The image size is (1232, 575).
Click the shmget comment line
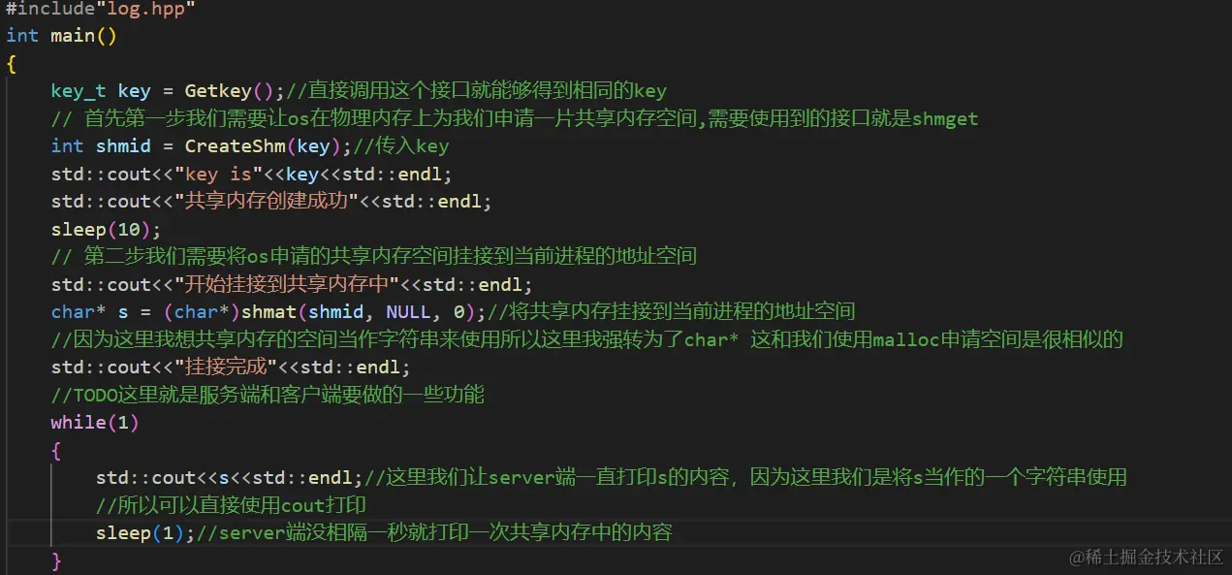pyautogui.click(x=515, y=119)
